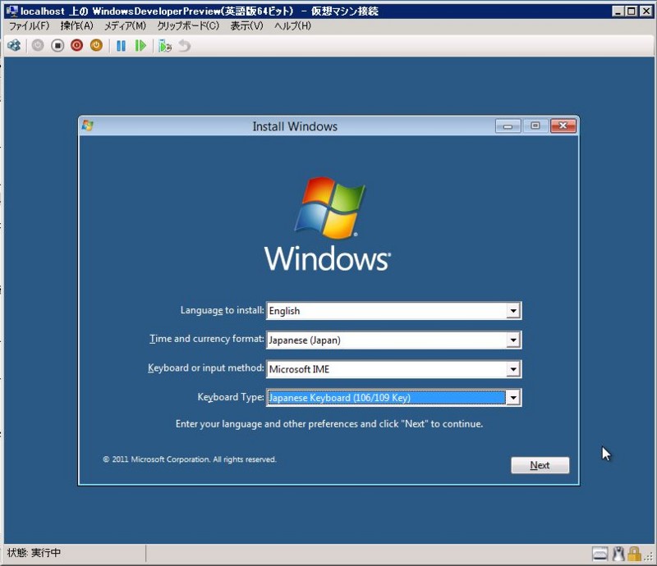The height and width of the screenshot is (566, 657).
Task: Open the ヘルプ(H) menu
Action: click(292, 26)
